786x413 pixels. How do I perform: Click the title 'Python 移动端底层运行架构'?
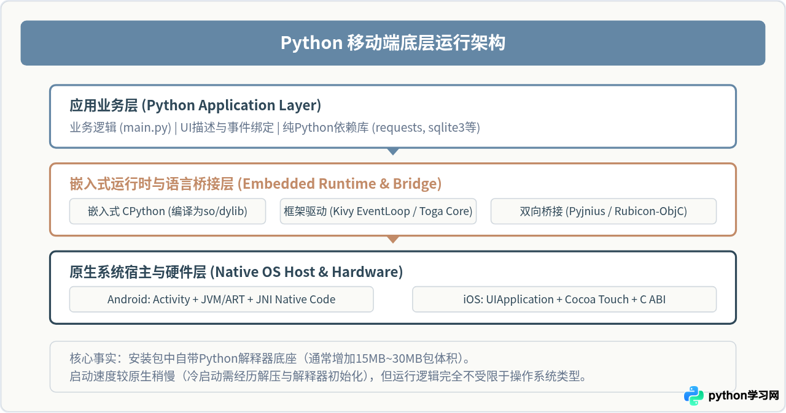[x=393, y=43]
